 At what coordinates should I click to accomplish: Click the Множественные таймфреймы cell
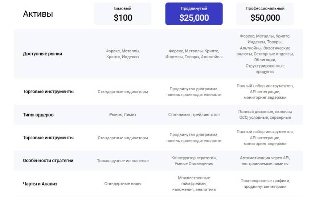pyautogui.click(x=194, y=184)
